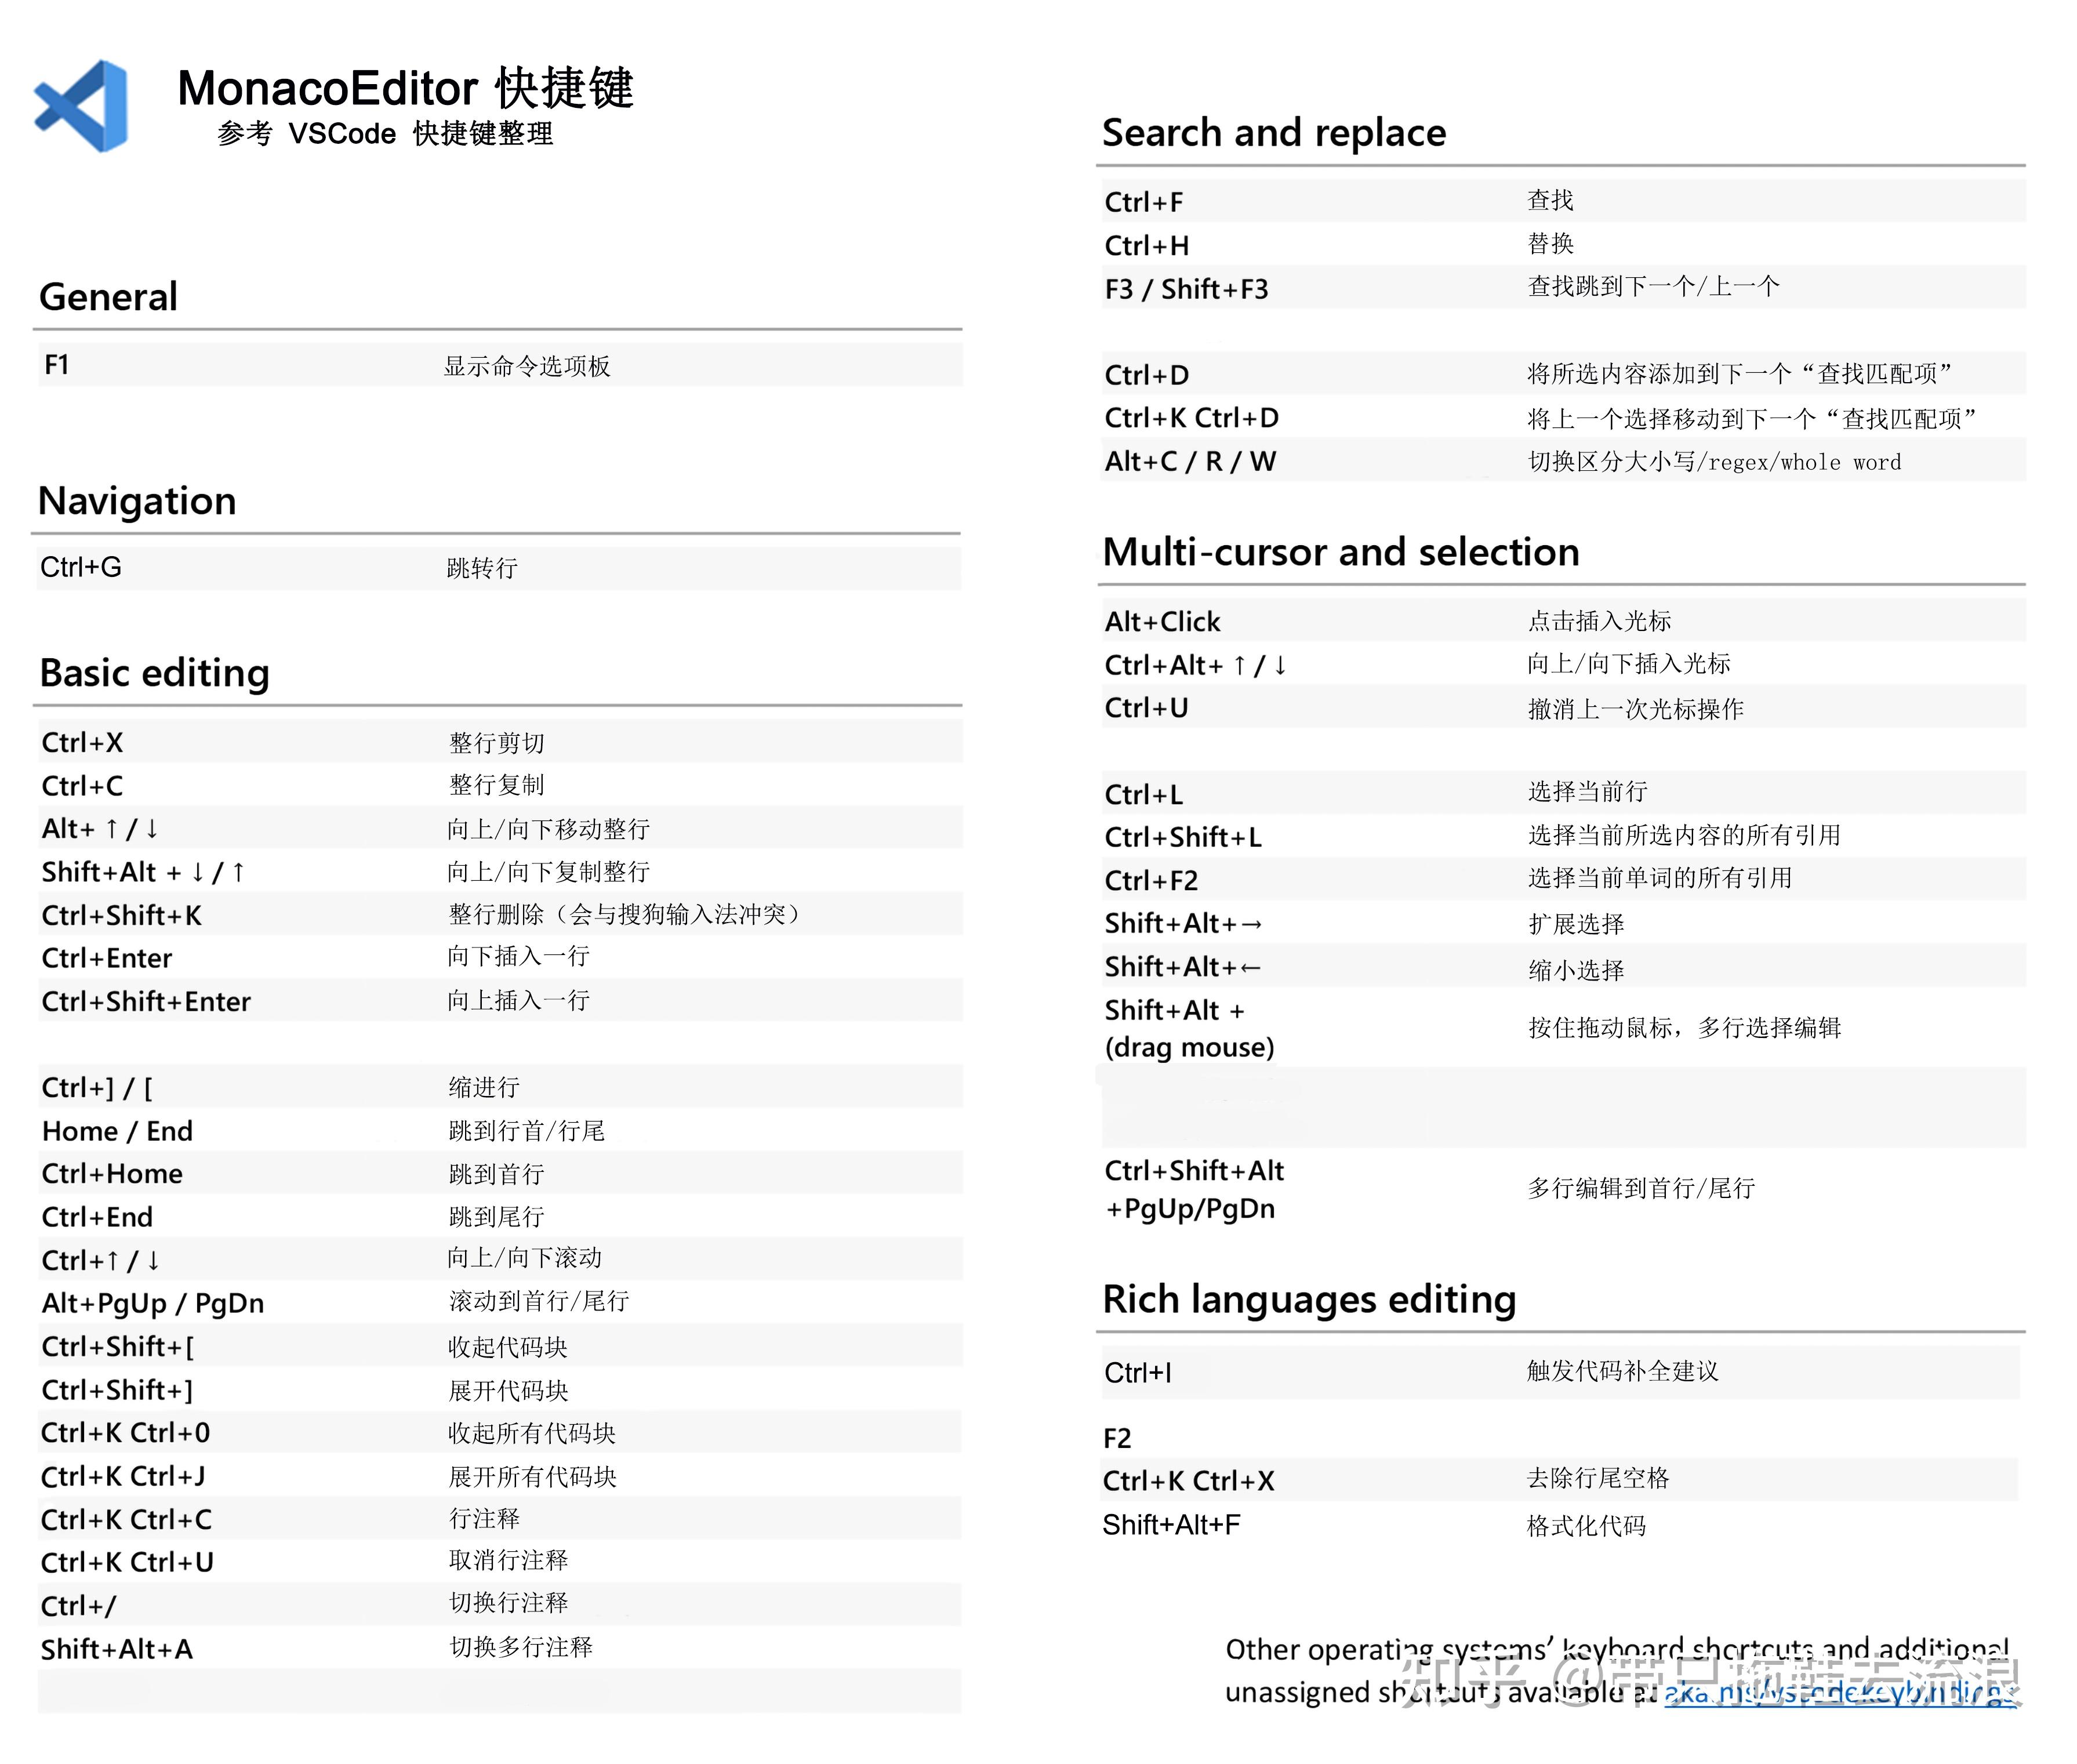Select the Basic editing heading
This screenshot has height=1764, width=2077.
(154, 673)
